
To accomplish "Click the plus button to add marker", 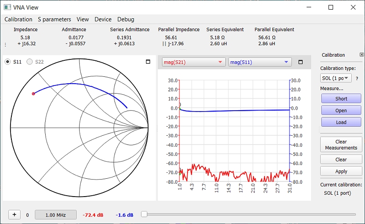I will [14, 214].
